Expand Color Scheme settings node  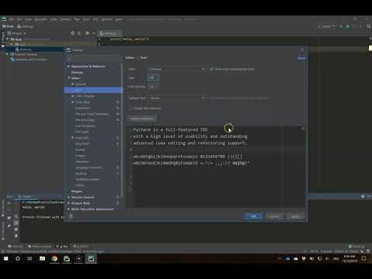click(x=73, y=96)
